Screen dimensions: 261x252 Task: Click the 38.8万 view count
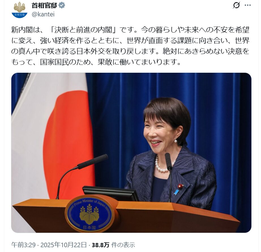pos(100,245)
